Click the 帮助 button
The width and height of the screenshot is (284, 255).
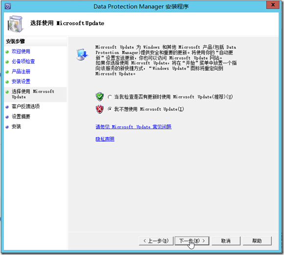pyautogui.click(x=257, y=241)
